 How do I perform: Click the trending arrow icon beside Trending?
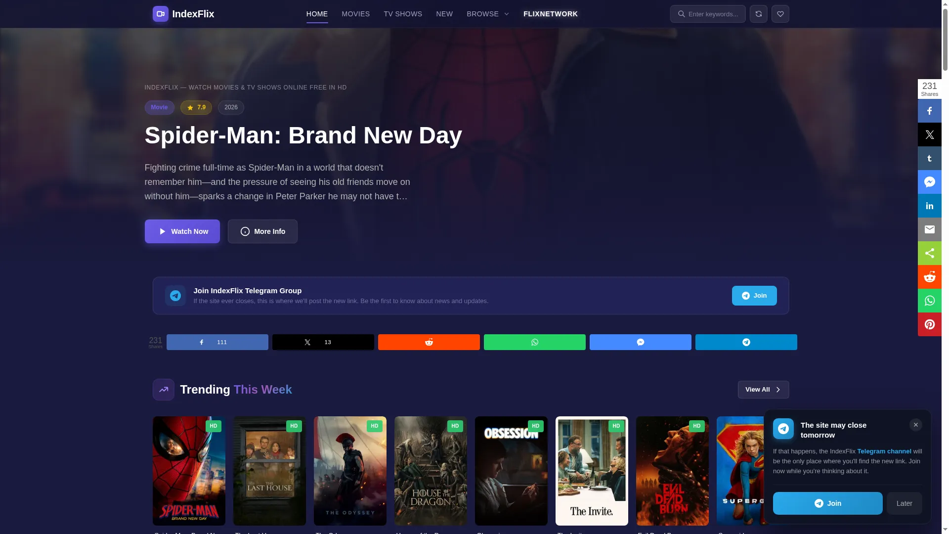[163, 390]
